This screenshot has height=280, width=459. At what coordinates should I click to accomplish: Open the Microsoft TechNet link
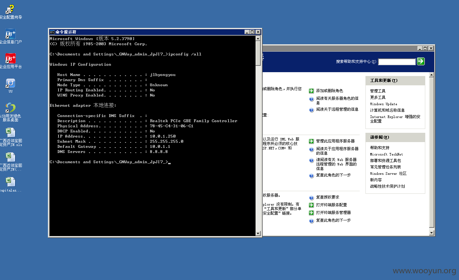coord(386,154)
